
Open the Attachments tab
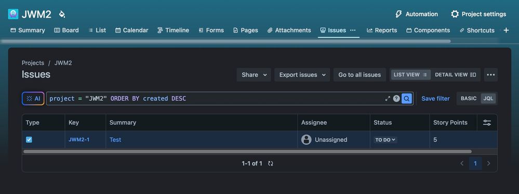point(289,31)
